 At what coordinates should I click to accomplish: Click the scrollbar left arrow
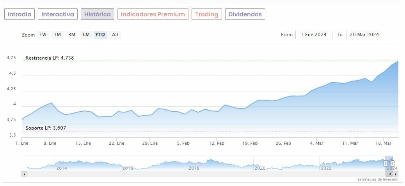[25, 174]
